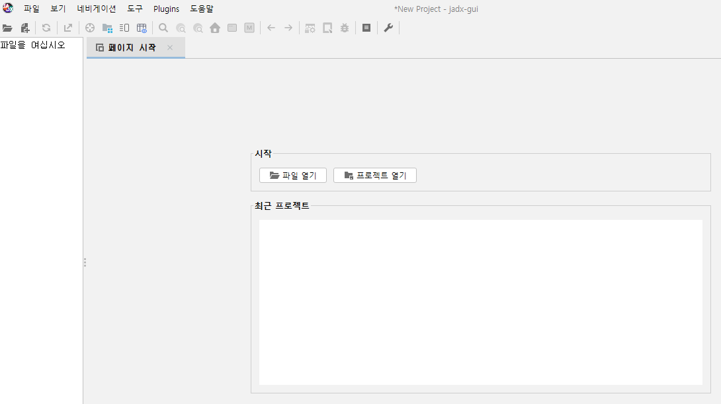
Task: Close the 페이지 시작 tab
Action: point(170,48)
